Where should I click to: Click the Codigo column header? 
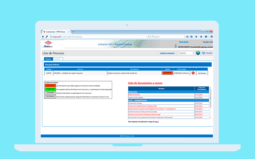49,69
